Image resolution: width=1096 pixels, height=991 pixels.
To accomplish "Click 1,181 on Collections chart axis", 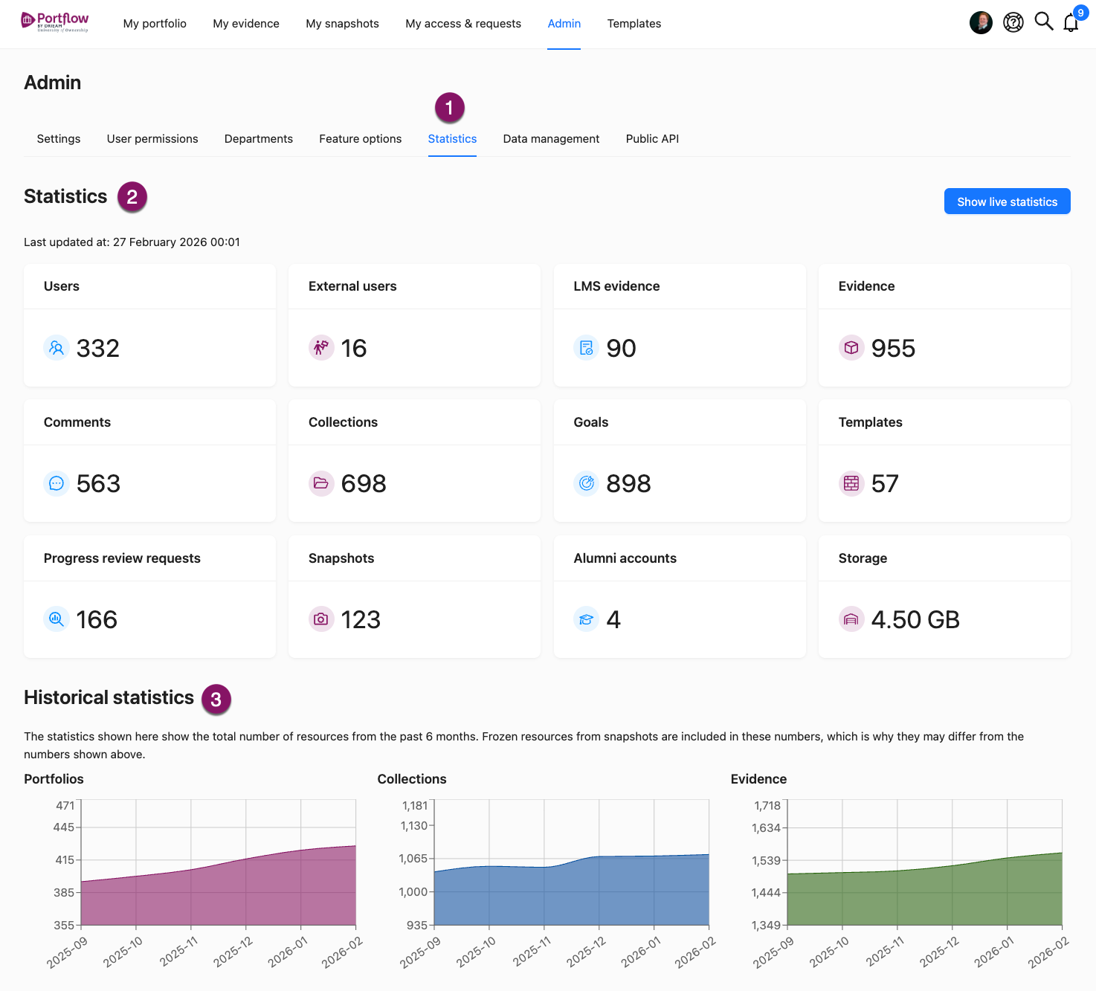I will coord(415,806).
